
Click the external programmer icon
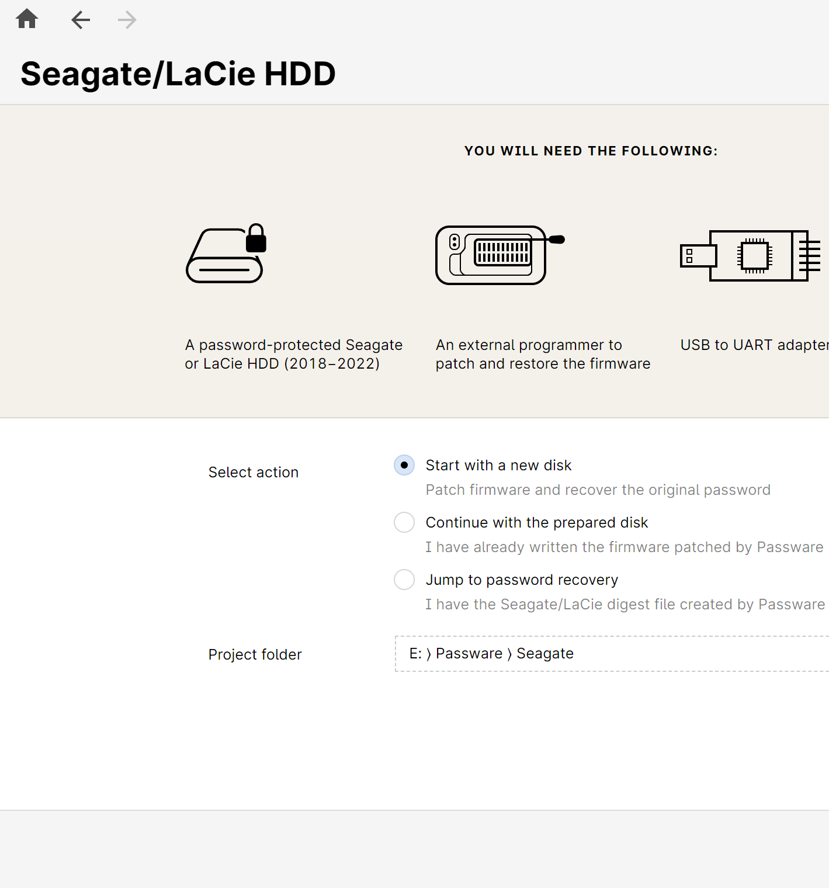click(500, 255)
